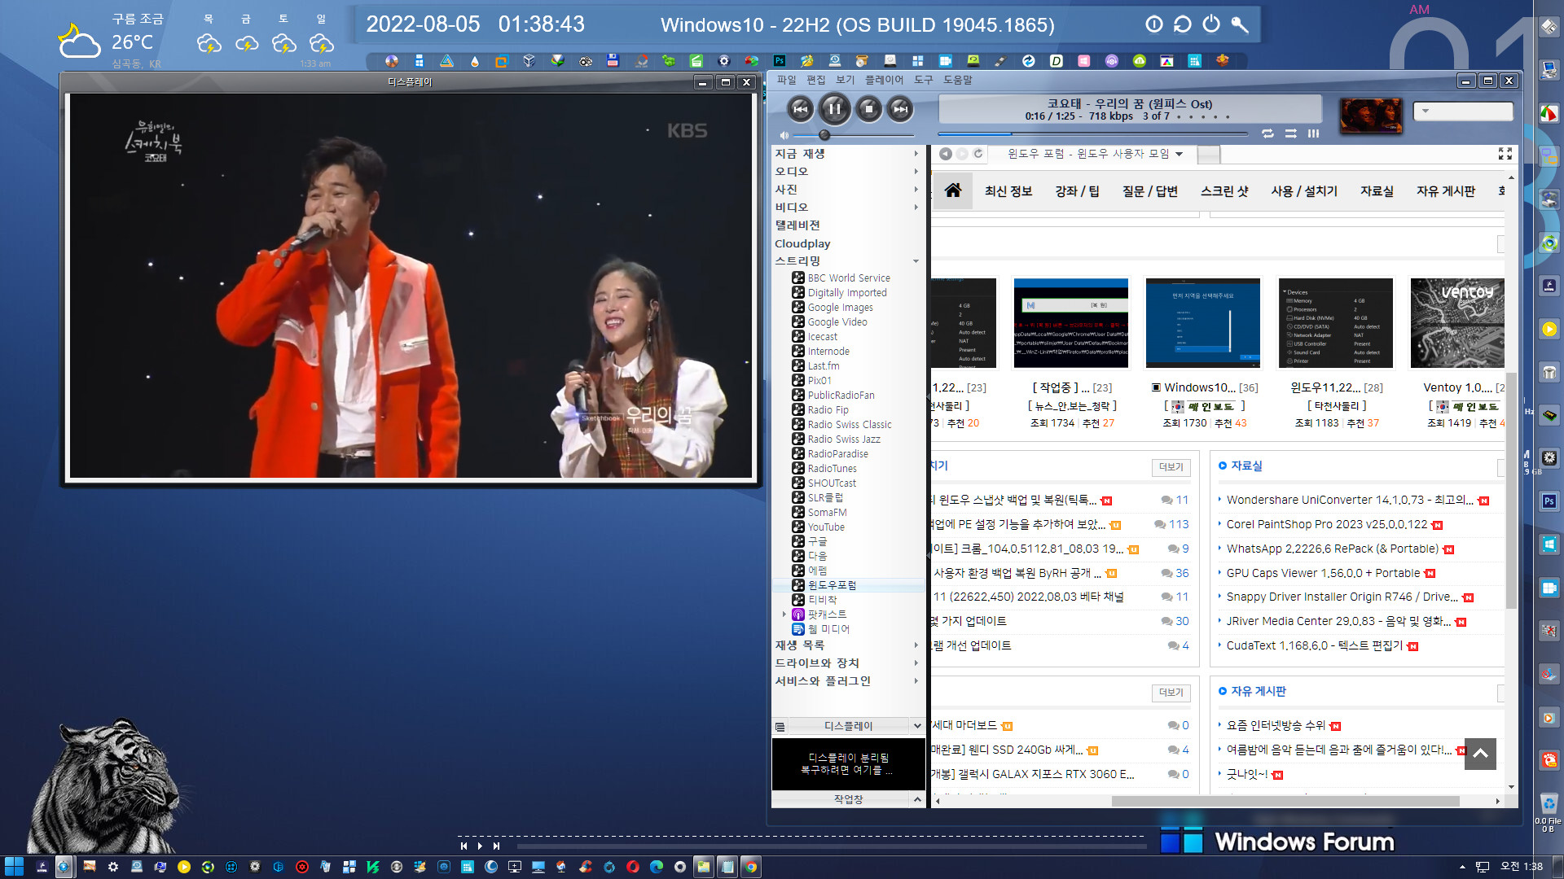Expand the 팟캐스트 tree node
This screenshot has height=879, width=1564.
click(x=784, y=614)
